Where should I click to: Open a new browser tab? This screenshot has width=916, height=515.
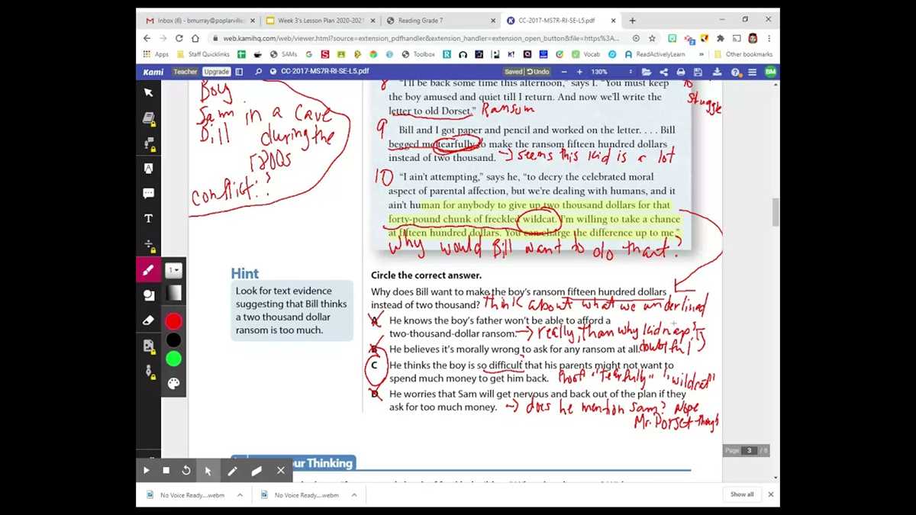(632, 21)
